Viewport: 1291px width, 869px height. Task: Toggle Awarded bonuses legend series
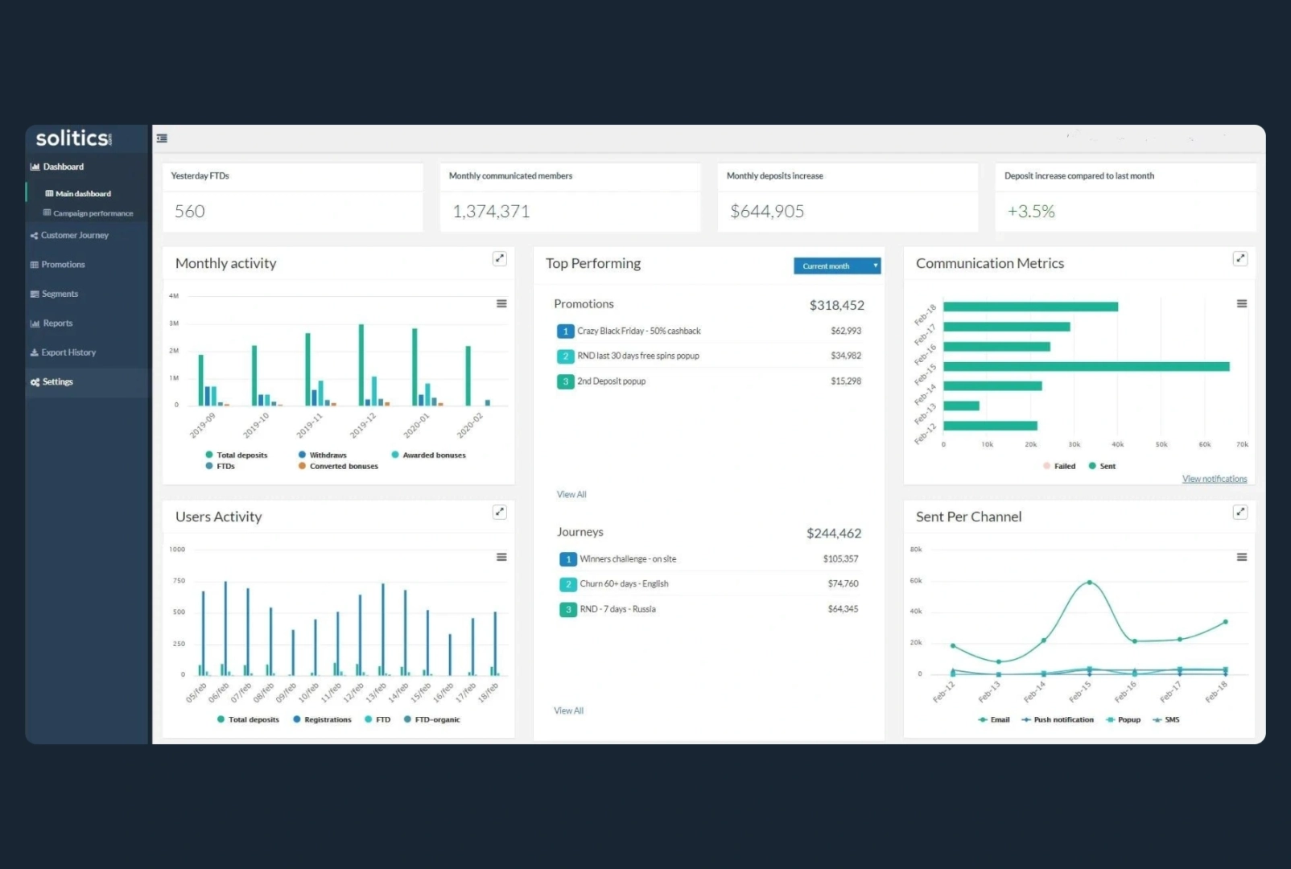429,455
